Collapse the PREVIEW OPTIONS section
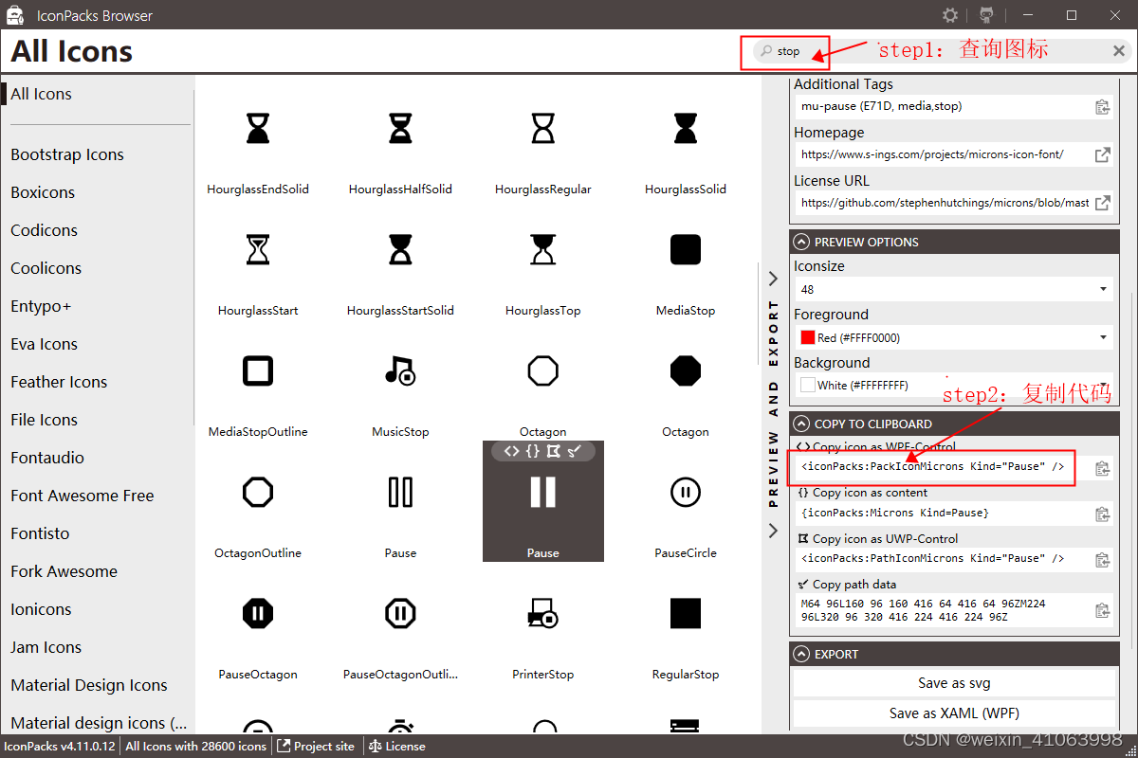The width and height of the screenshot is (1138, 758). pos(801,242)
